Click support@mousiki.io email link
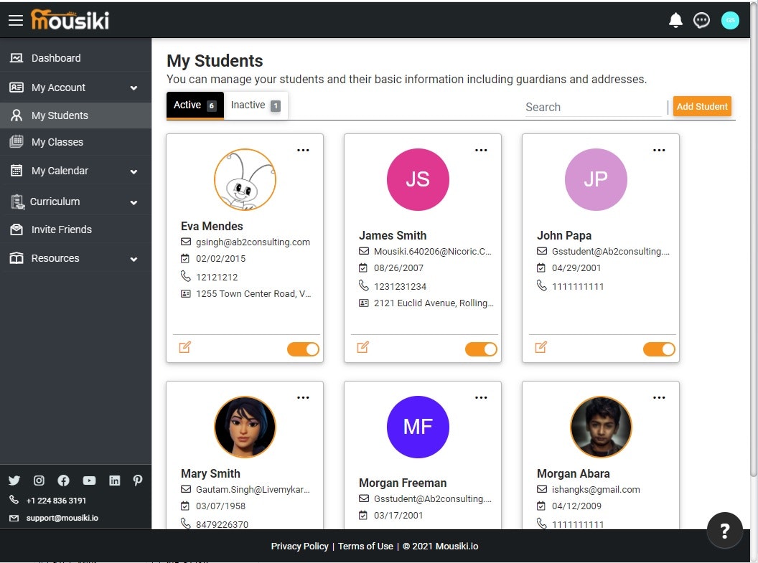 pos(62,518)
